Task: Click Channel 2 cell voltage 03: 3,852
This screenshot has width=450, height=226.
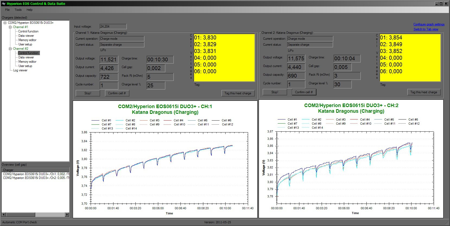Action: coord(391,51)
